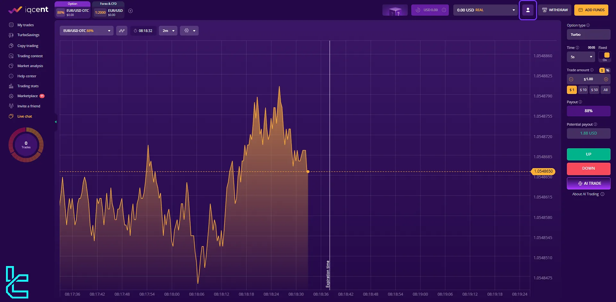Click the Invite a friend icon
Screen dimensions: 616x302
pyautogui.click(x=11, y=106)
